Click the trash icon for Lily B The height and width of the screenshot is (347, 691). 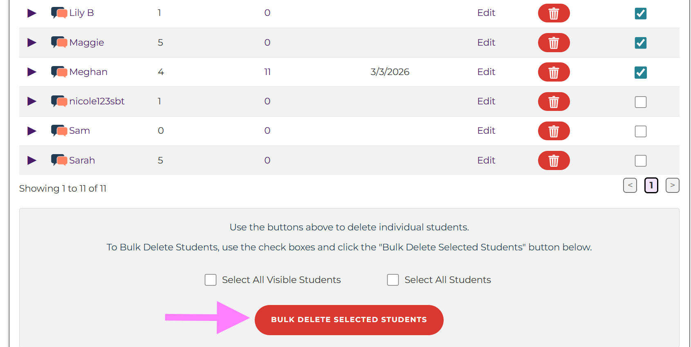[x=554, y=13]
